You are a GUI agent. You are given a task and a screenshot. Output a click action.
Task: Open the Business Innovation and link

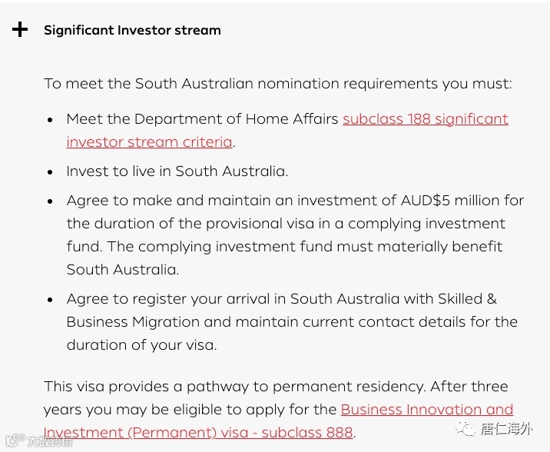[x=426, y=410]
